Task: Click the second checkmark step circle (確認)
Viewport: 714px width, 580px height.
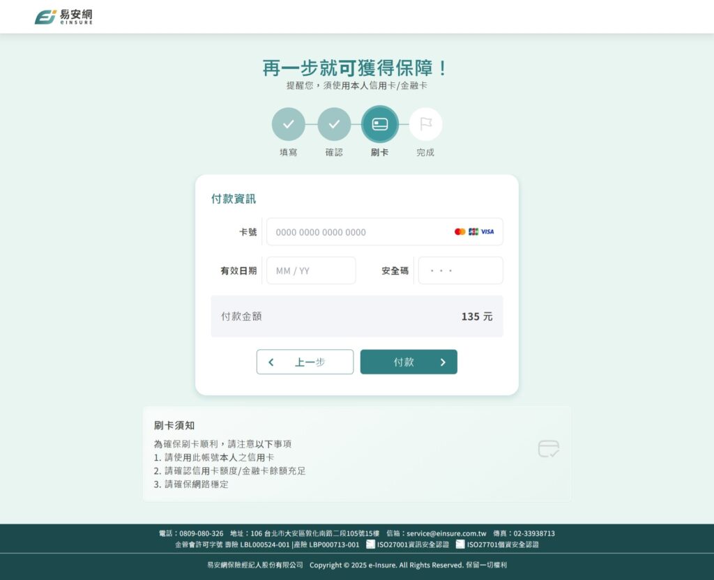Action: [334, 124]
